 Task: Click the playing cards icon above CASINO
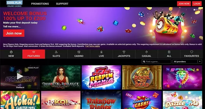pos(79,52)
